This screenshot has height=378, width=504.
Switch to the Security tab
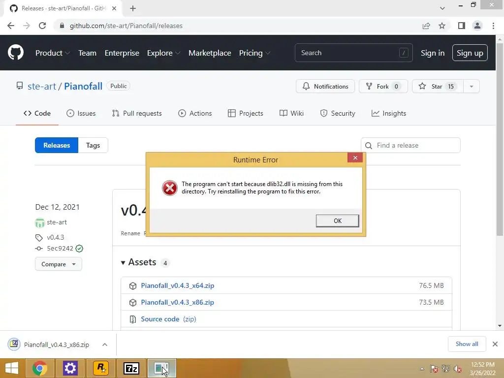tap(338, 113)
